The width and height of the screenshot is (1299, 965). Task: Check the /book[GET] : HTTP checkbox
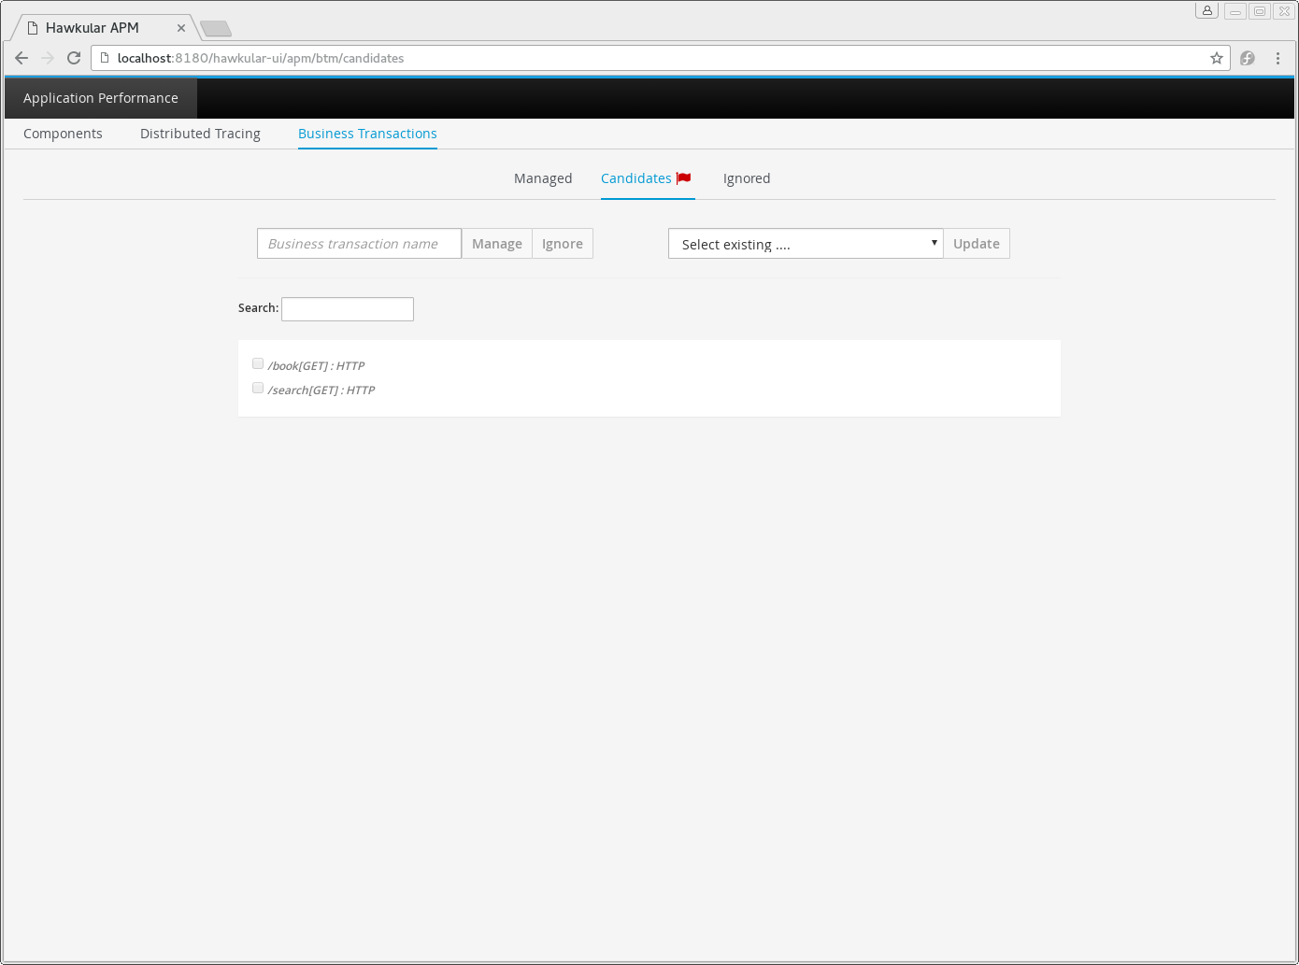click(258, 363)
